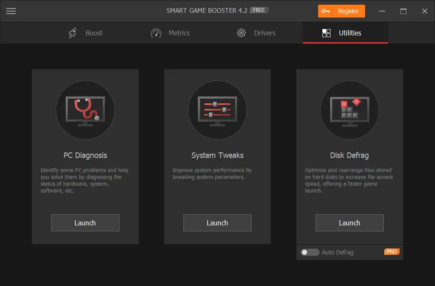Image resolution: width=435 pixels, height=286 pixels.
Task: Launch Disk Defrag
Action: pos(349,222)
